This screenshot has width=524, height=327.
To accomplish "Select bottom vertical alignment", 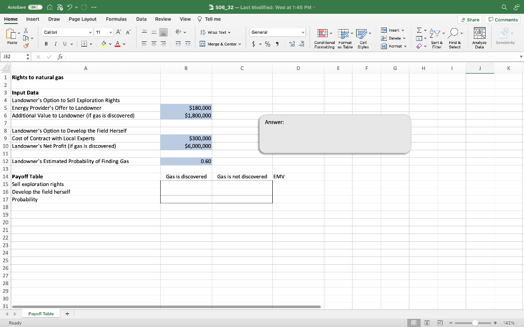I will [163, 32].
